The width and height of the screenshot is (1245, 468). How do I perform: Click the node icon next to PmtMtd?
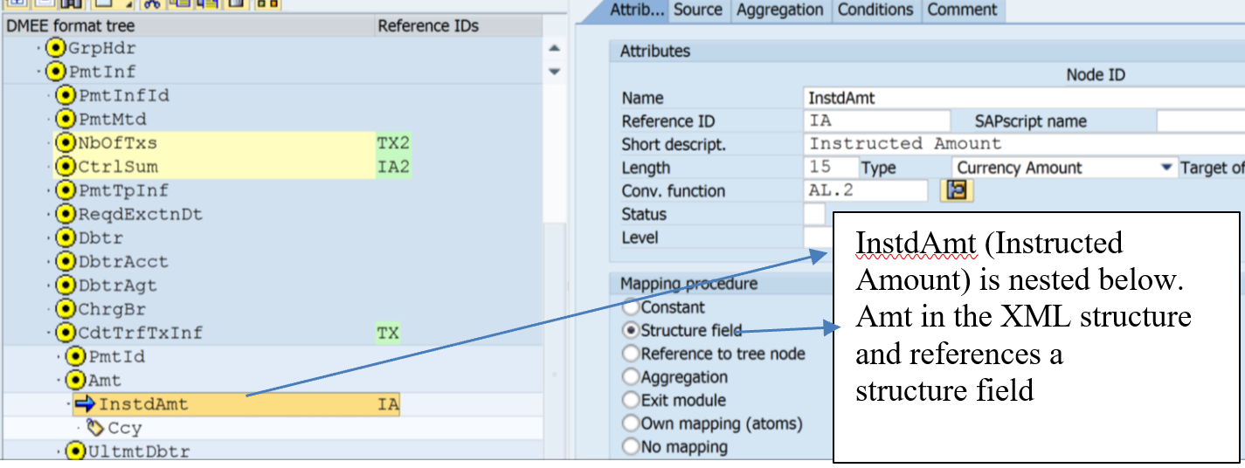click(x=65, y=119)
